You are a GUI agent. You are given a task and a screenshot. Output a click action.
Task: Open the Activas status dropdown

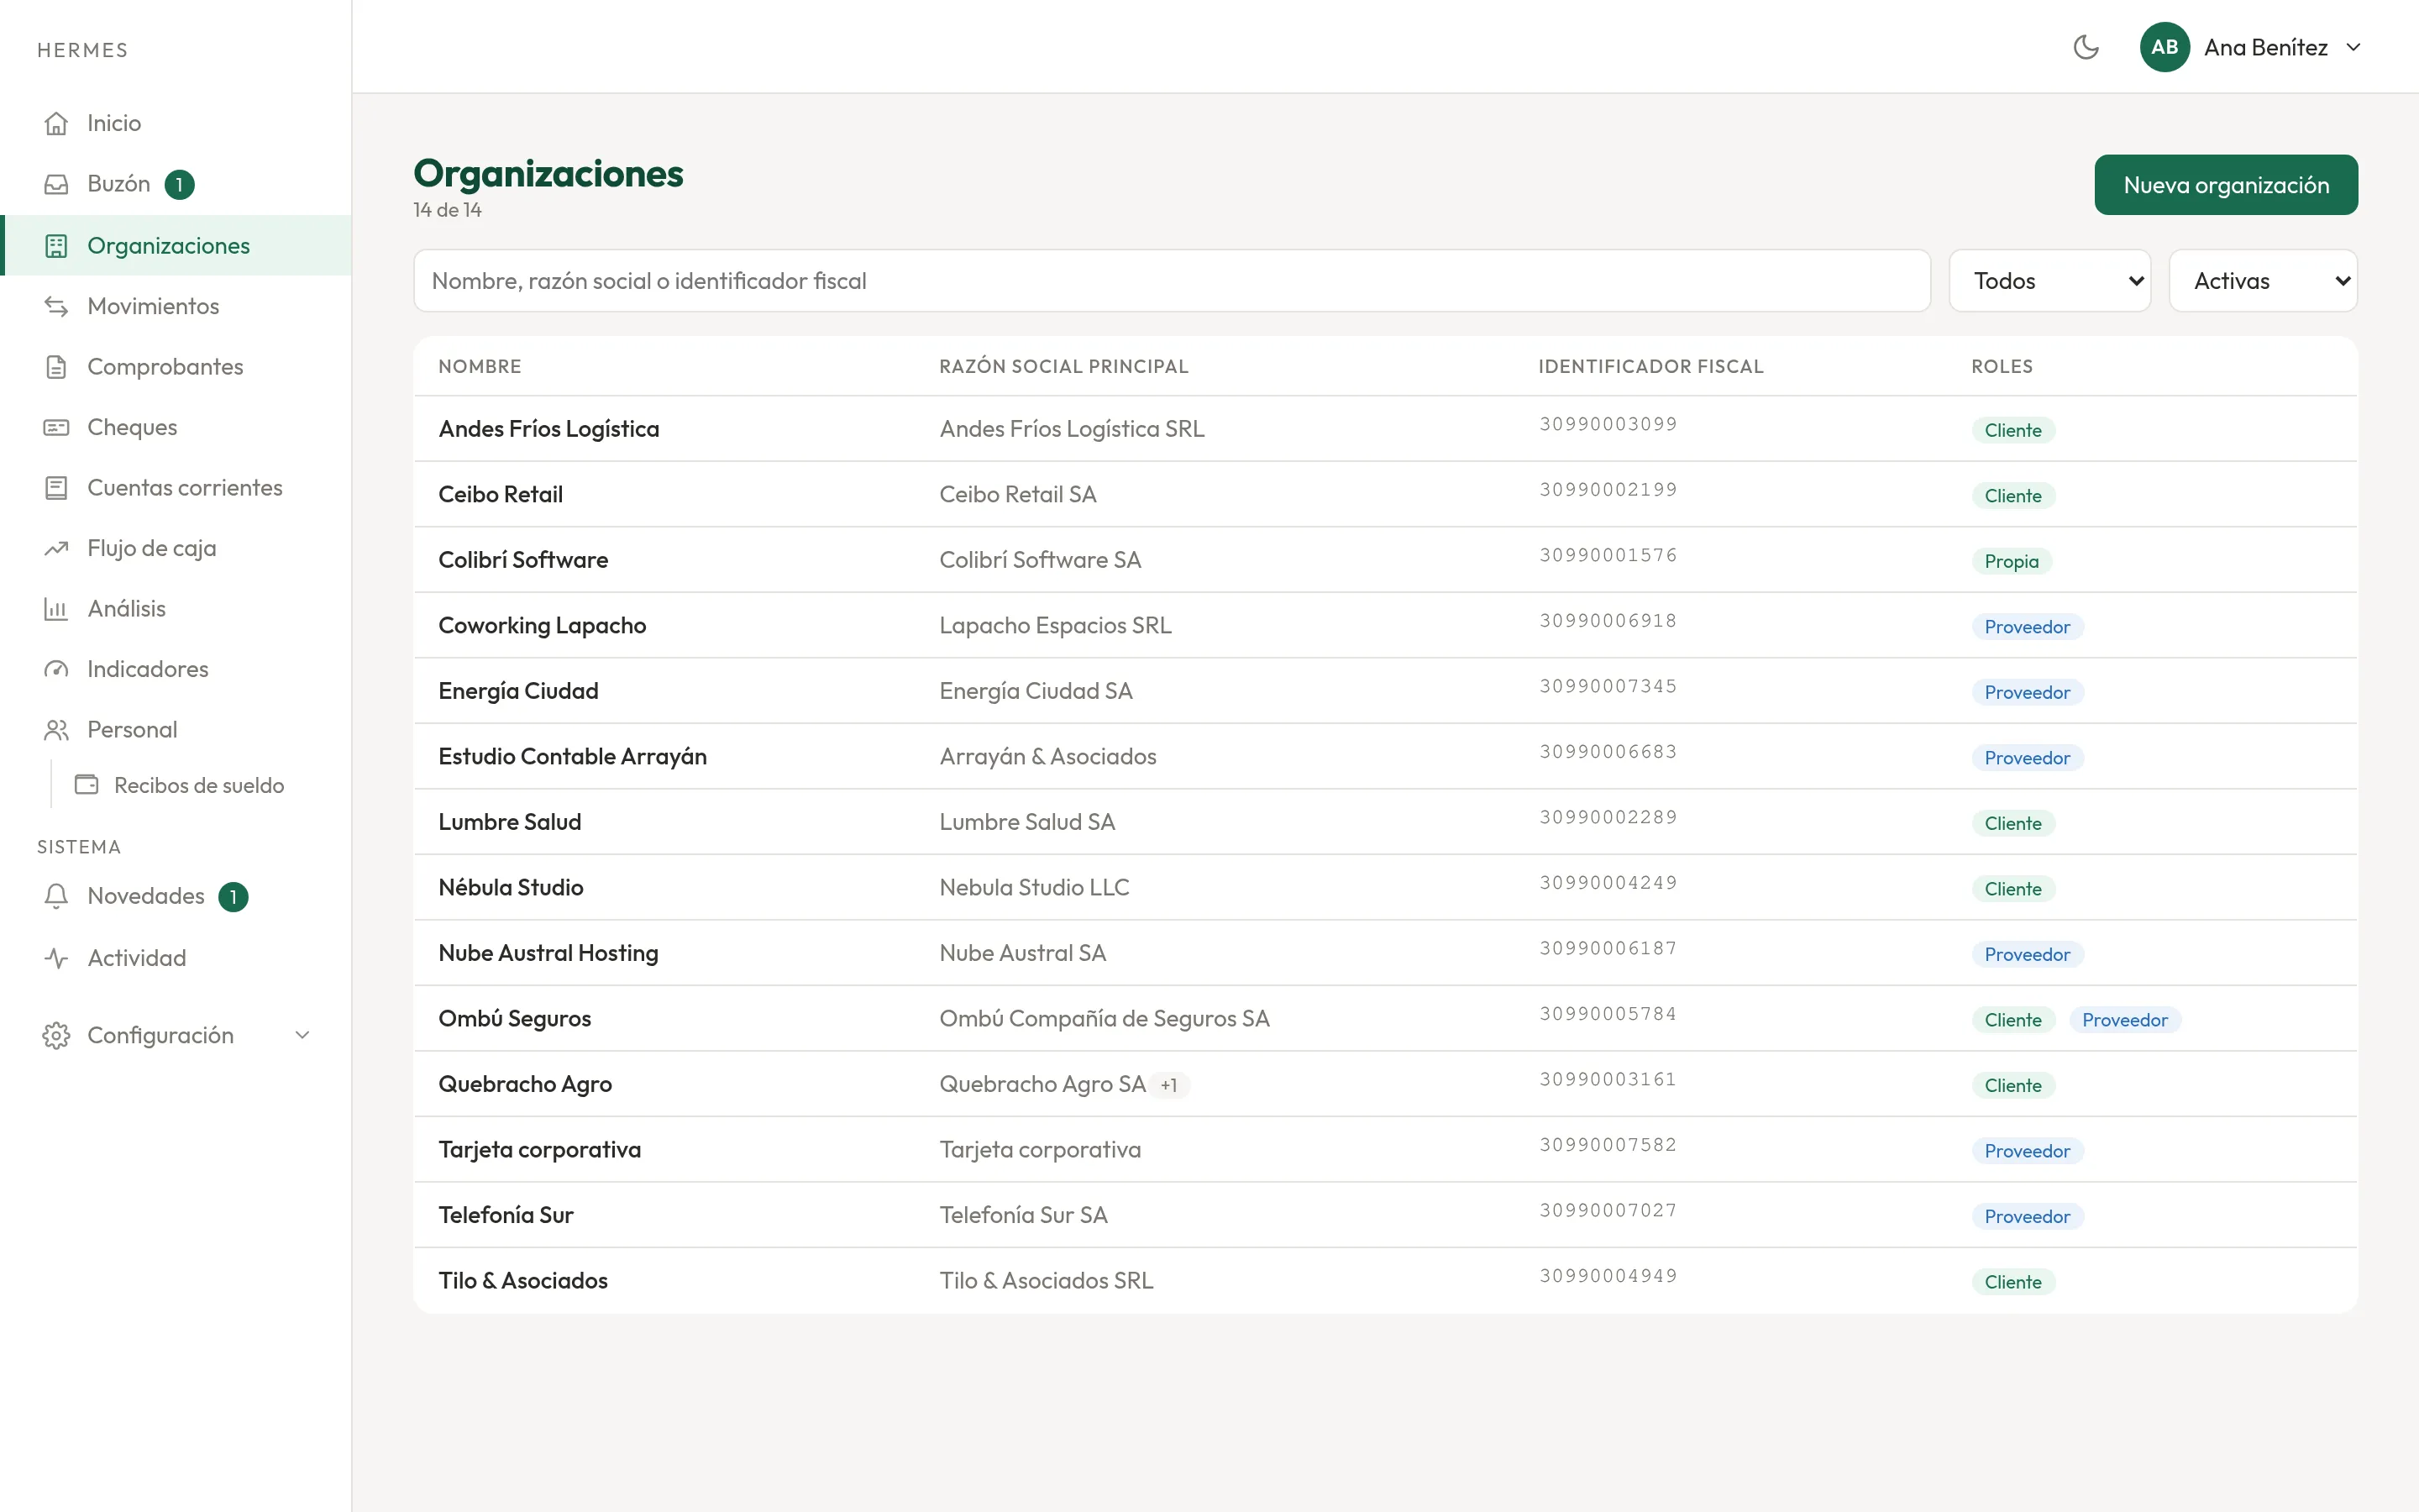2263,281
